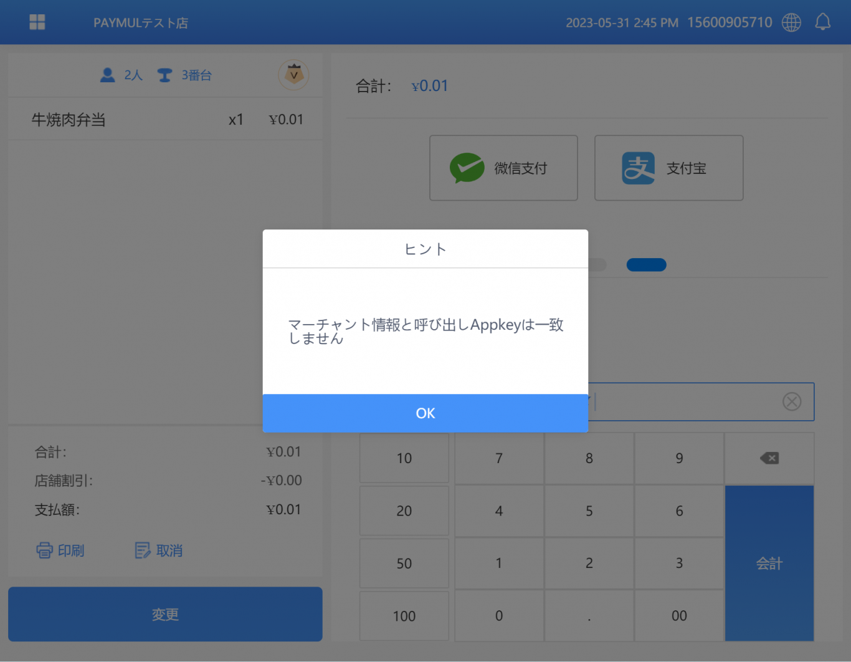Tap keypad digit 1
The height and width of the screenshot is (662, 851).
(499, 564)
